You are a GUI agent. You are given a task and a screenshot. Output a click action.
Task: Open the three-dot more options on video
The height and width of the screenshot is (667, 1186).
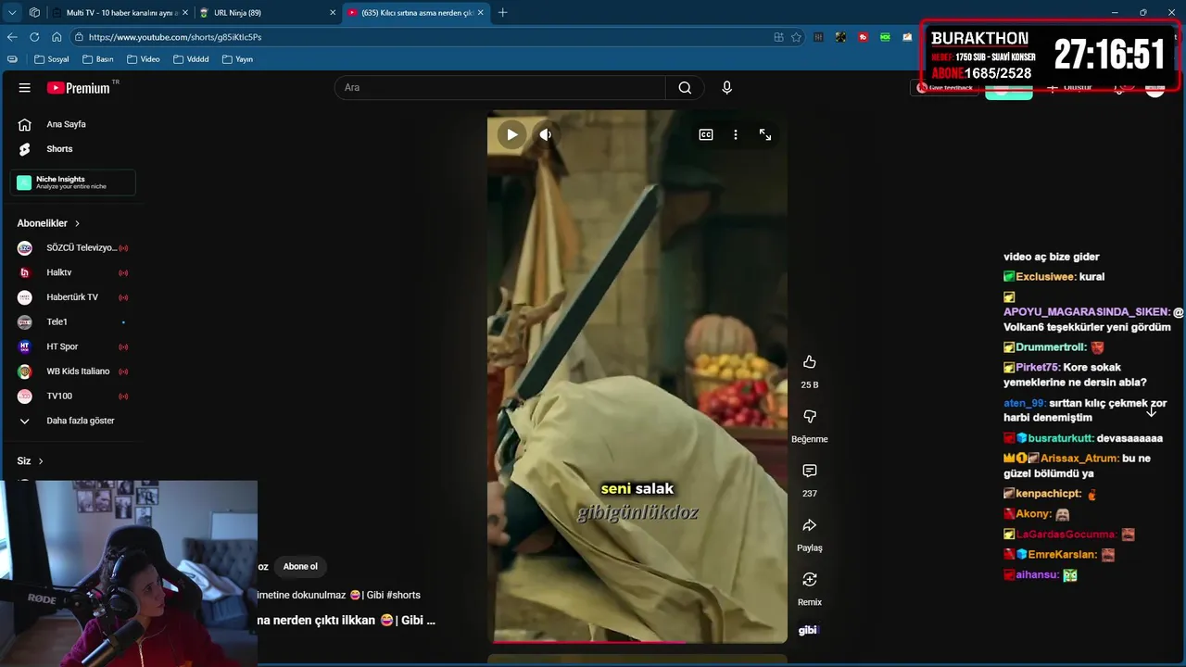click(736, 134)
